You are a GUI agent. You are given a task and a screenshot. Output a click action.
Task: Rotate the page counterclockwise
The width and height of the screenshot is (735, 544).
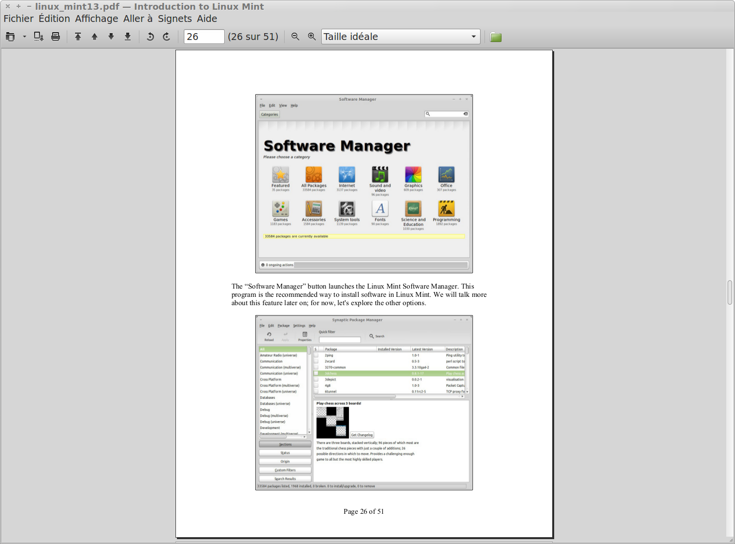pyautogui.click(x=150, y=37)
